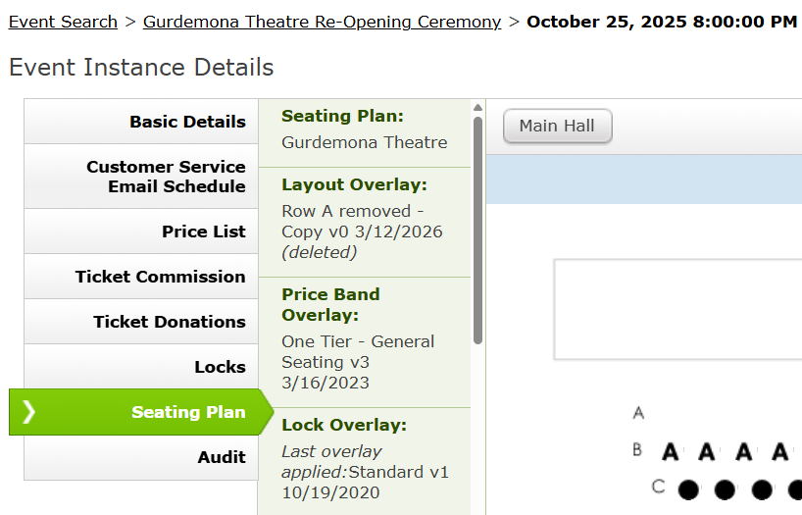
Task: Click the overlay panel scroll-up arrow
Action: 477,108
